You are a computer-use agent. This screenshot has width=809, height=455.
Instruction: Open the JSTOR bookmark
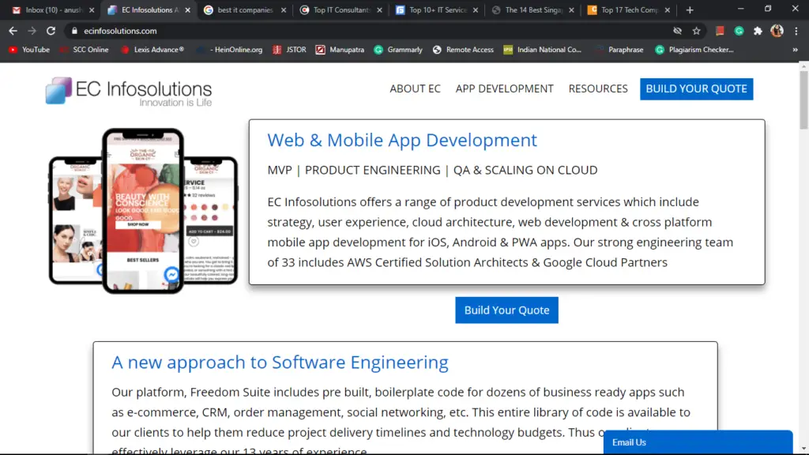point(289,50)
